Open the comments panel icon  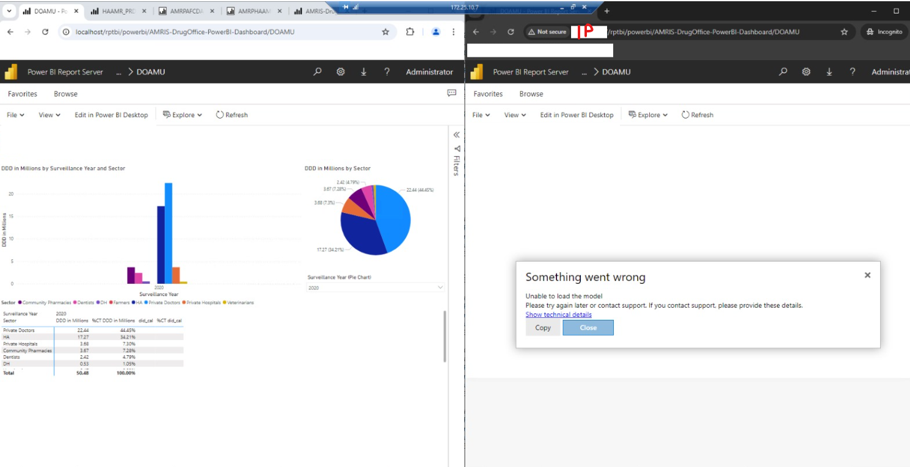click(x=451, y=93)
